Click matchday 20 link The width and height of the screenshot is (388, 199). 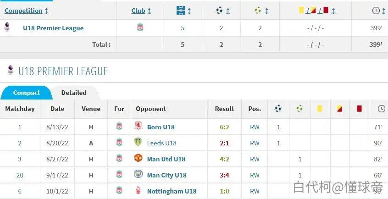pyautogui.click(x=20, y=175)
